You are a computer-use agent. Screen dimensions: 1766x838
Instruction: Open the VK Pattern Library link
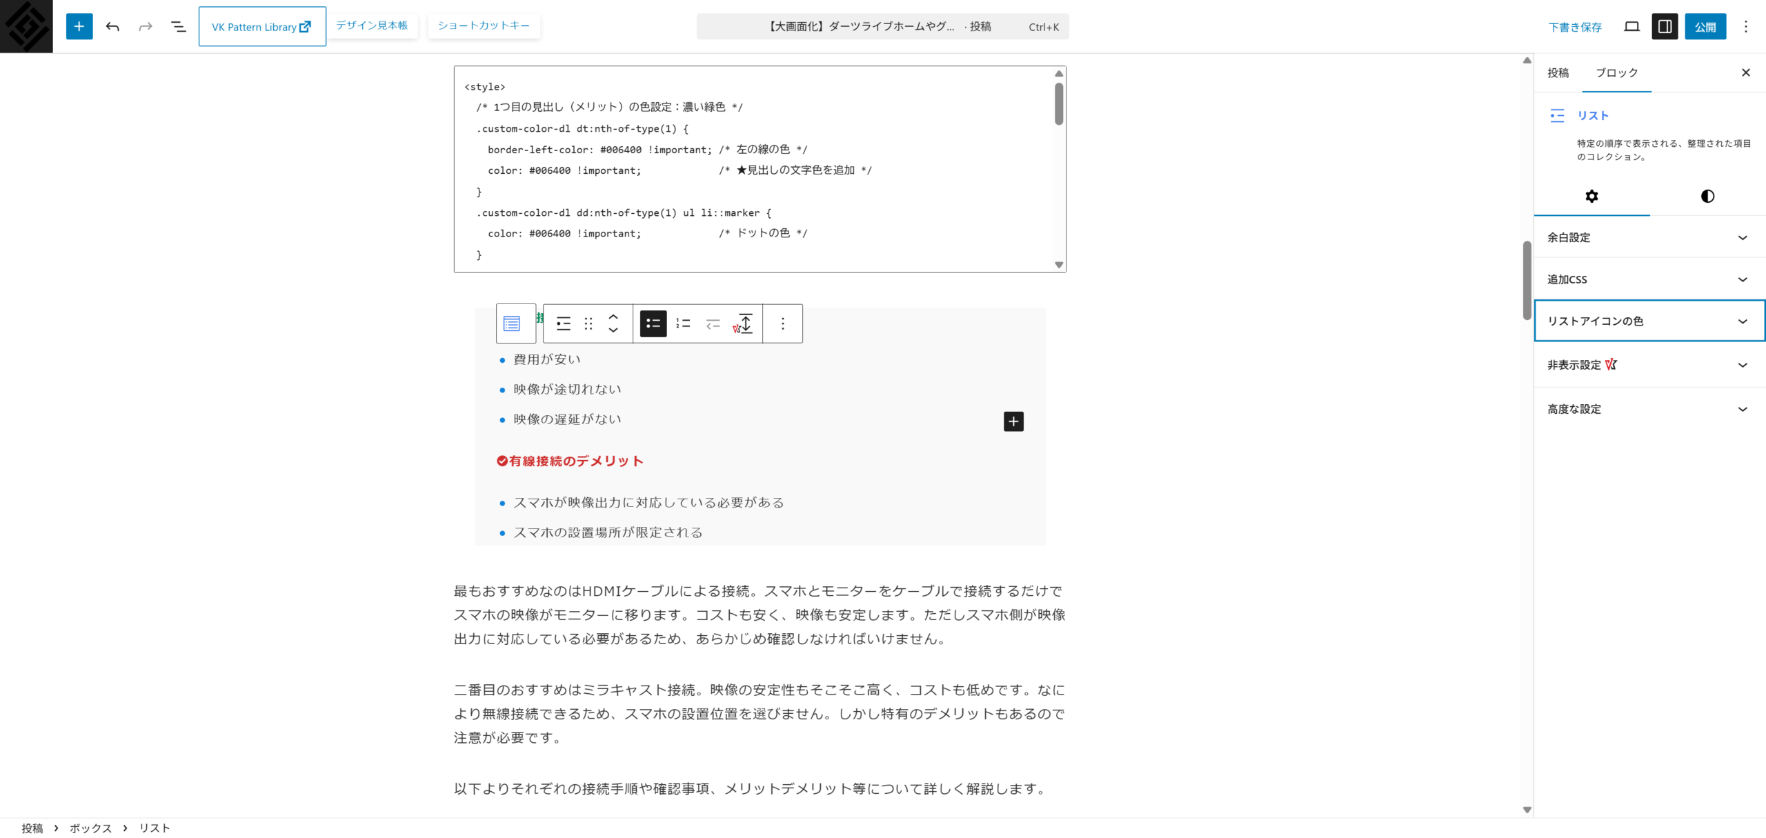pyautogui.click(x=261, y=26)
